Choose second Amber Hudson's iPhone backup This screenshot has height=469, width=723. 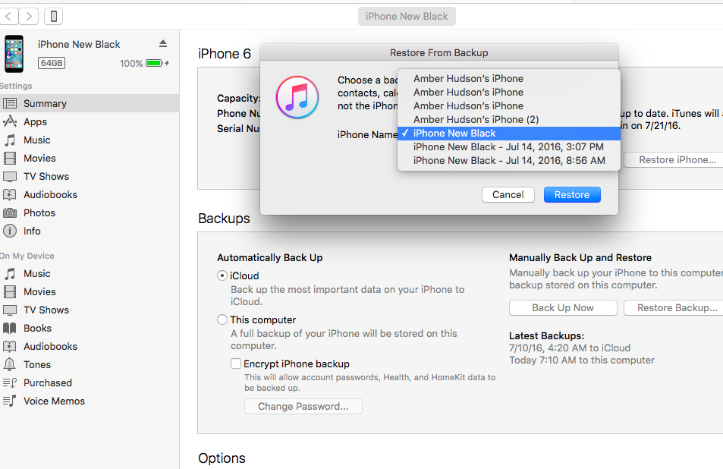[x=508, y=93]
